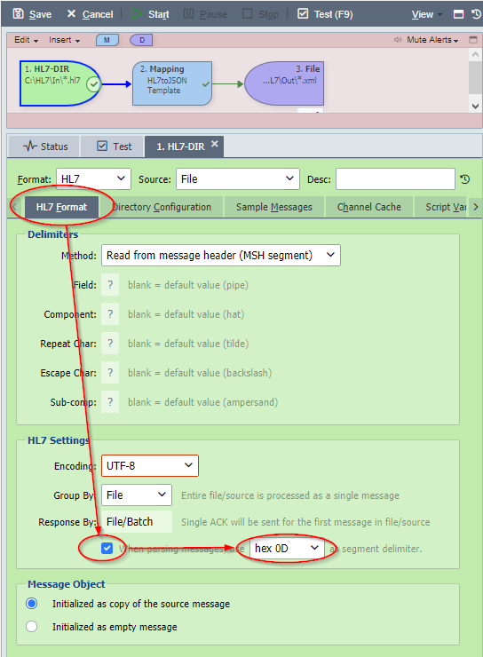Open the delimiter Method dropdown

coord(221,255)
